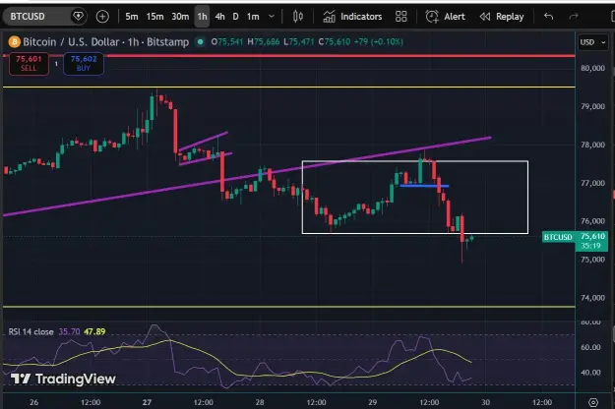Screen dimensions: 615x409
Task: Click the RSI value 35.70
Action: pyautogui.click(x=69, y=332)
